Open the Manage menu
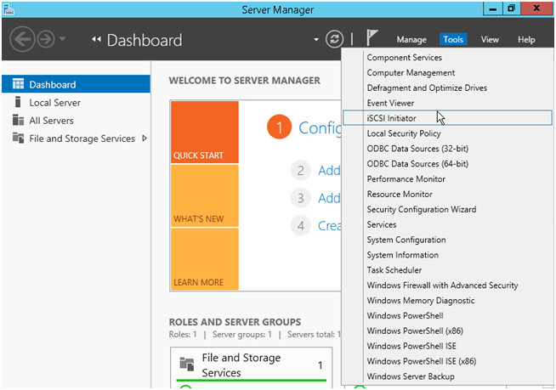Image resolution: width=556 pixels, height=390 pixels. [411, 40]
